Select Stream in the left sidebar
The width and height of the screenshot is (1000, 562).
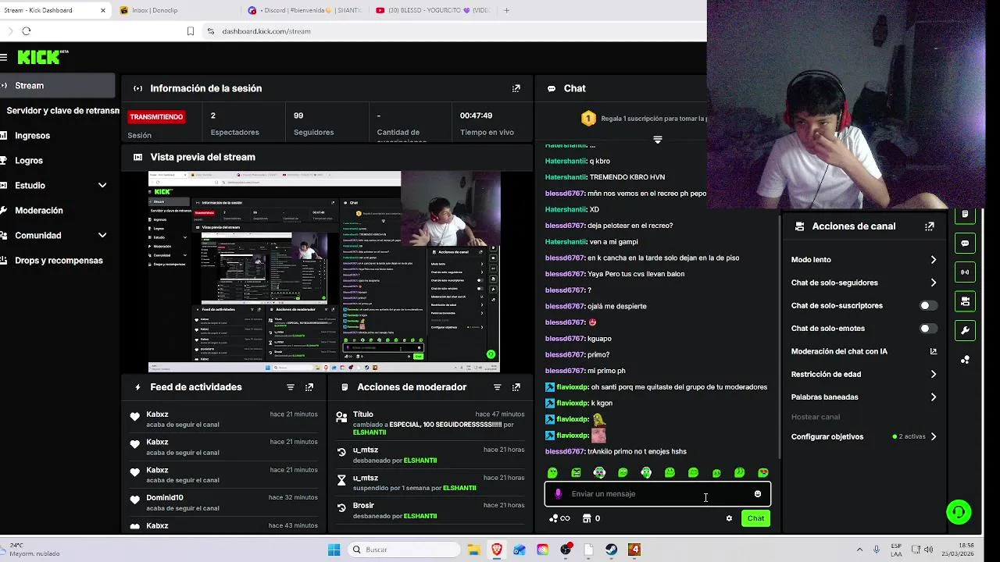click(57, 86)
